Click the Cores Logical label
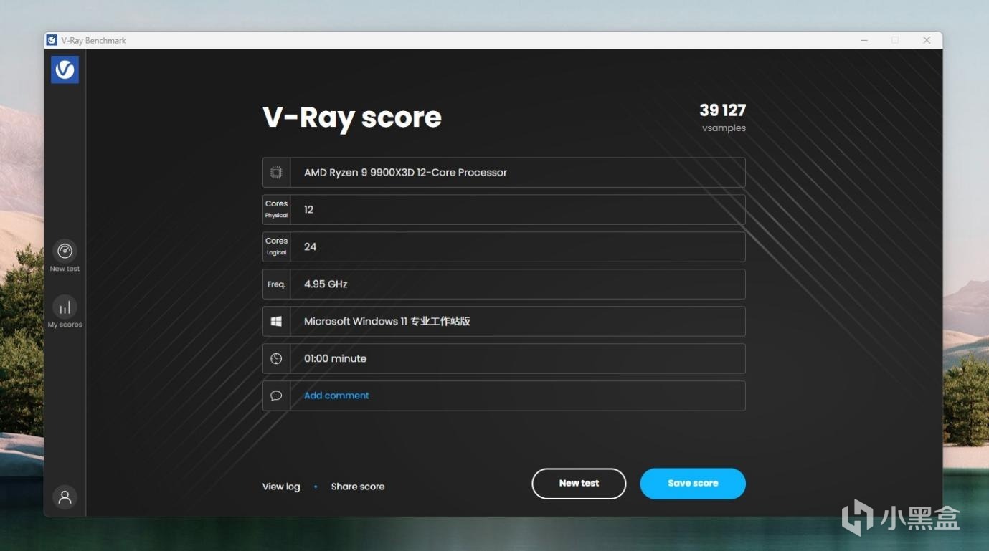 [276, 247]
